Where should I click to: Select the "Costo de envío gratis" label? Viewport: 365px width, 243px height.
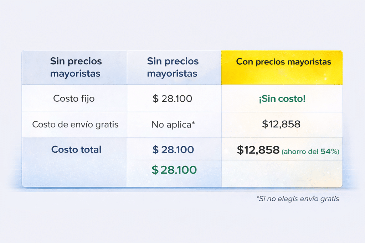click(75, 125)
